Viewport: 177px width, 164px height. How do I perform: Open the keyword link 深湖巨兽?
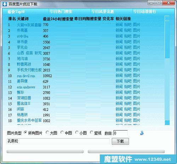click(x=24, y=98)
